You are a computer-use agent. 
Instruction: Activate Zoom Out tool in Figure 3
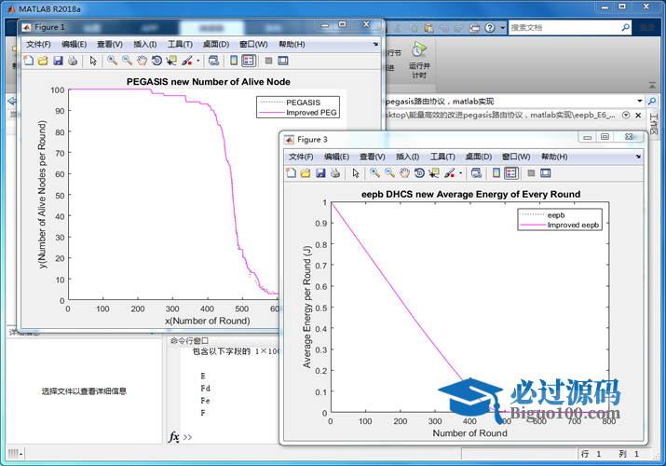(x=389, y=173)
